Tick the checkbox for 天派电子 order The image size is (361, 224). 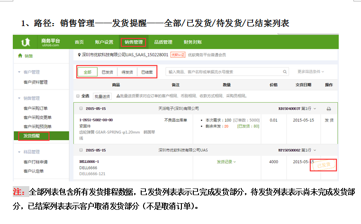[x=81, y=108]
